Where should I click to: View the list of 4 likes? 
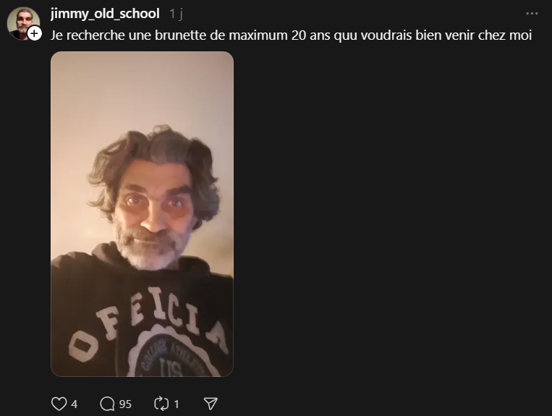point(74,404)
